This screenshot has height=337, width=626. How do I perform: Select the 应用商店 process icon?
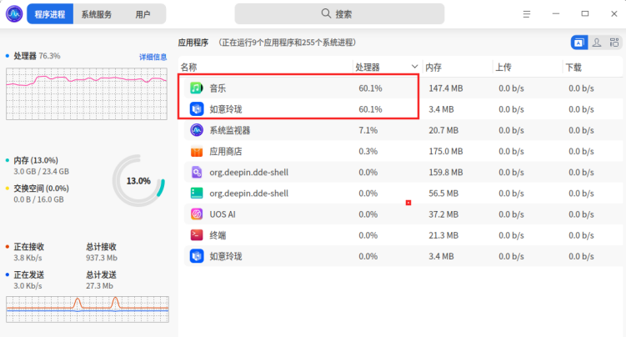[x=197, y=151]
